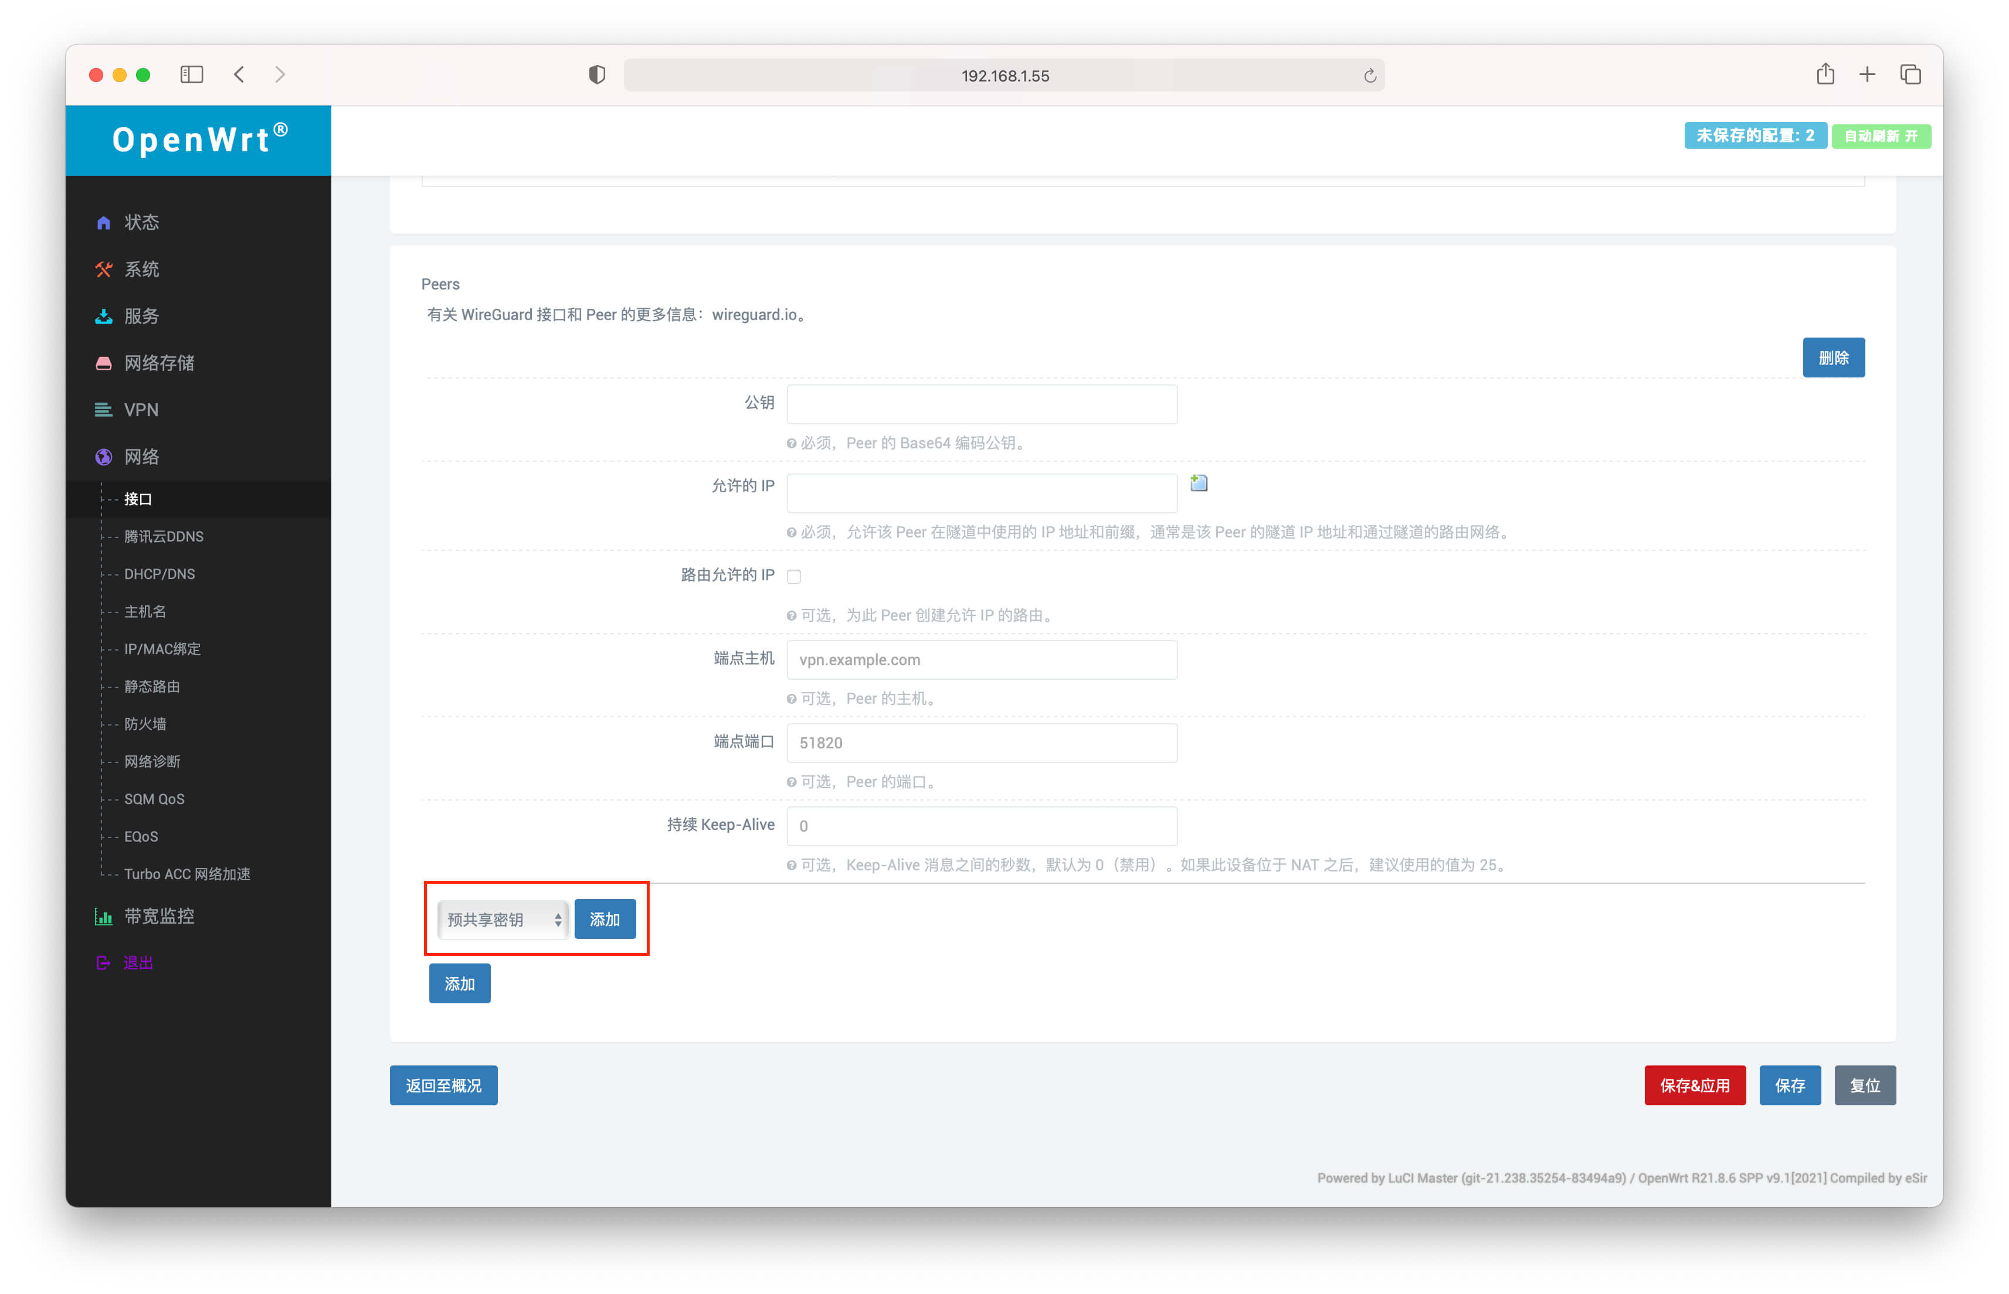Open a new tab with plus icon
Image resolution: width=2009 pixels, height=1294 pixels.
pyautogui.click(x=1867, y=75)
